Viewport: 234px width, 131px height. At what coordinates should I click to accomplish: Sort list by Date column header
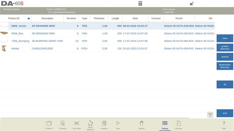click(x=135, y=18)
